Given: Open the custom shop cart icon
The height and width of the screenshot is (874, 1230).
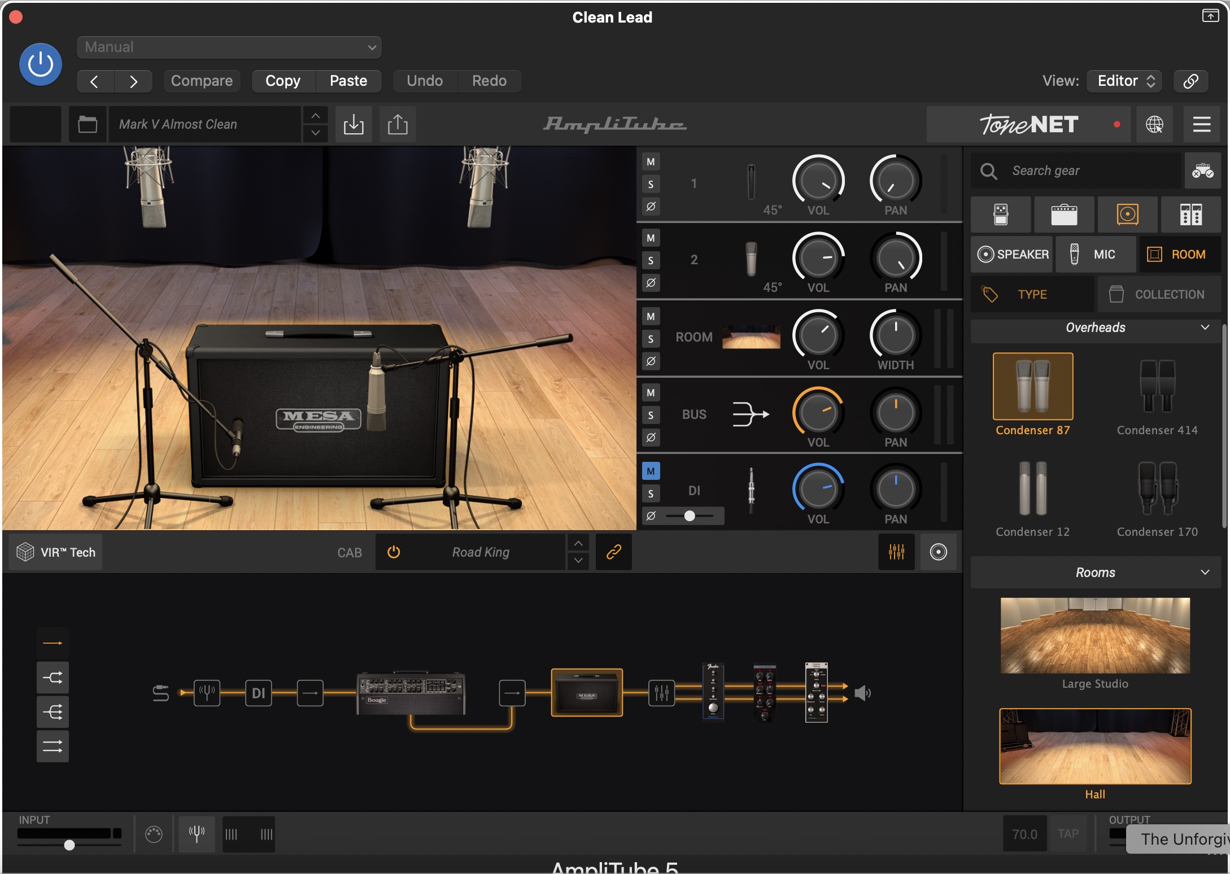Looking at the screenshot, I should pos(1202,171).
